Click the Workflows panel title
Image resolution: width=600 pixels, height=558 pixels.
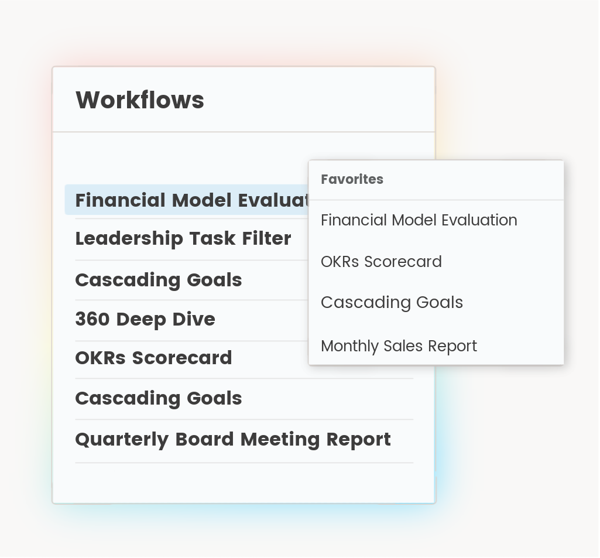[x=140, y=100]
